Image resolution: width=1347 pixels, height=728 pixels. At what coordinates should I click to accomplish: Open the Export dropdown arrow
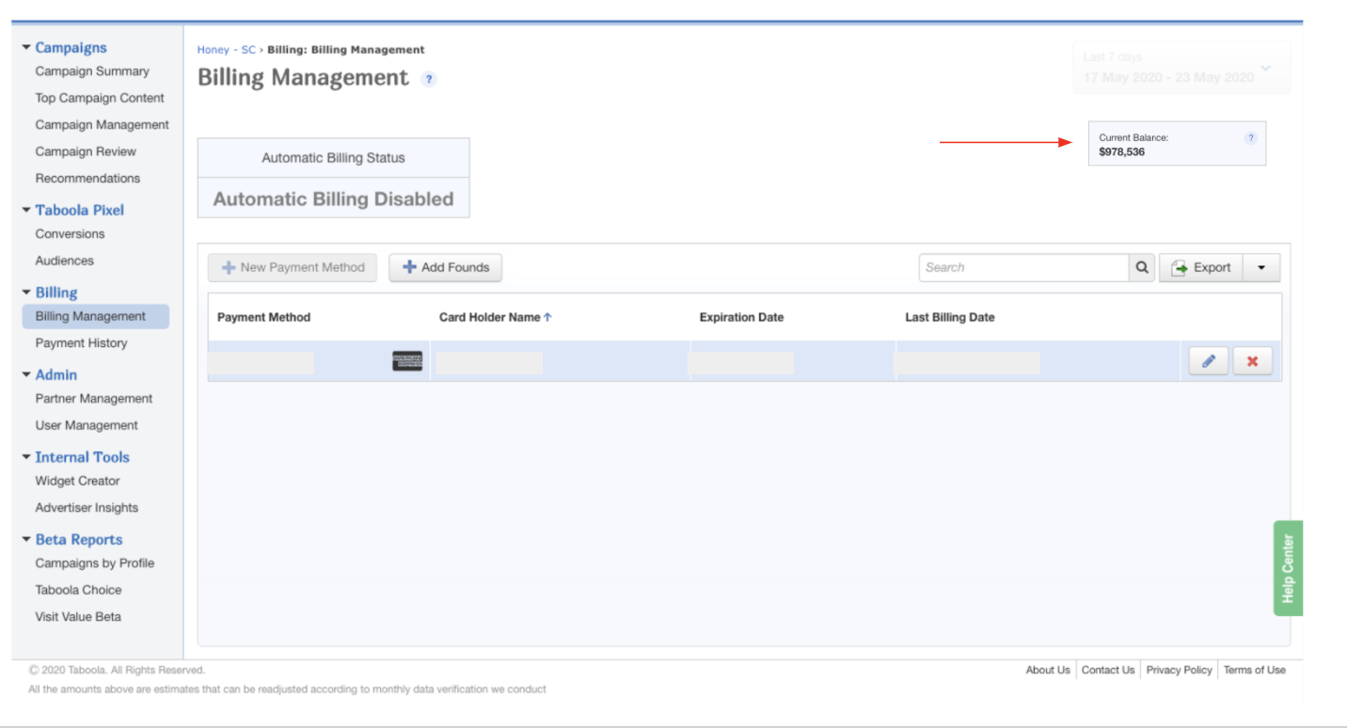(x=1261, y=267)
